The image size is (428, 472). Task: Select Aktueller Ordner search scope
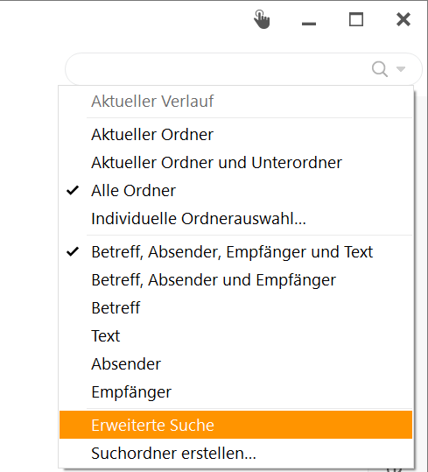click(x=235, y=134)
